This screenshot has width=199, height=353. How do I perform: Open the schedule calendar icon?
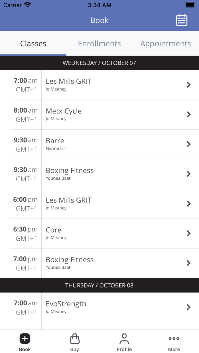(182, 20)
